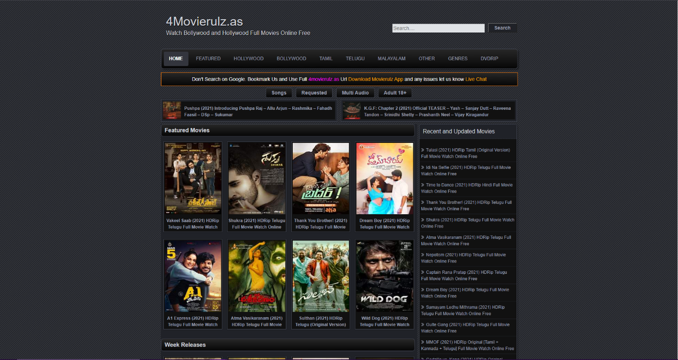Click the Songs button
This screenshot has width=678, height=360.
pos(279,93)
